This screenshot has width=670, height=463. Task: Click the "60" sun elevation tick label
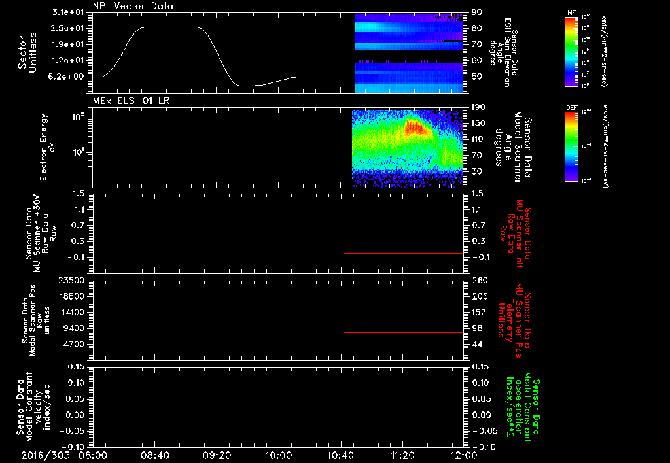pos(477,61)
